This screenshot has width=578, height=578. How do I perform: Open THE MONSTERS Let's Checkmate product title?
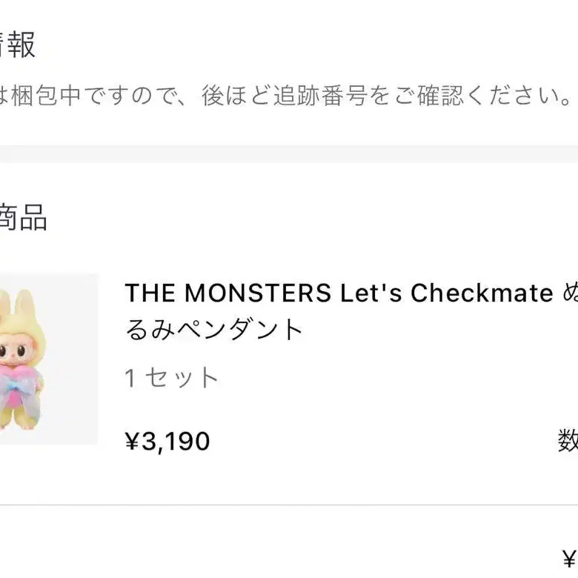pyautogui.click(x=351, y=311)
